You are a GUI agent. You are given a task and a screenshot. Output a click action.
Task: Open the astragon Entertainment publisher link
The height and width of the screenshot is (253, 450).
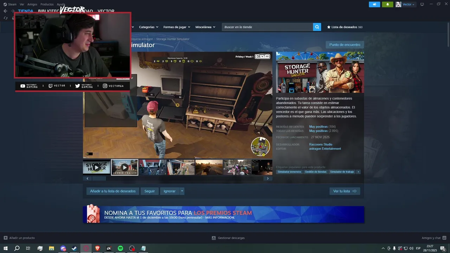coord(325,149)
